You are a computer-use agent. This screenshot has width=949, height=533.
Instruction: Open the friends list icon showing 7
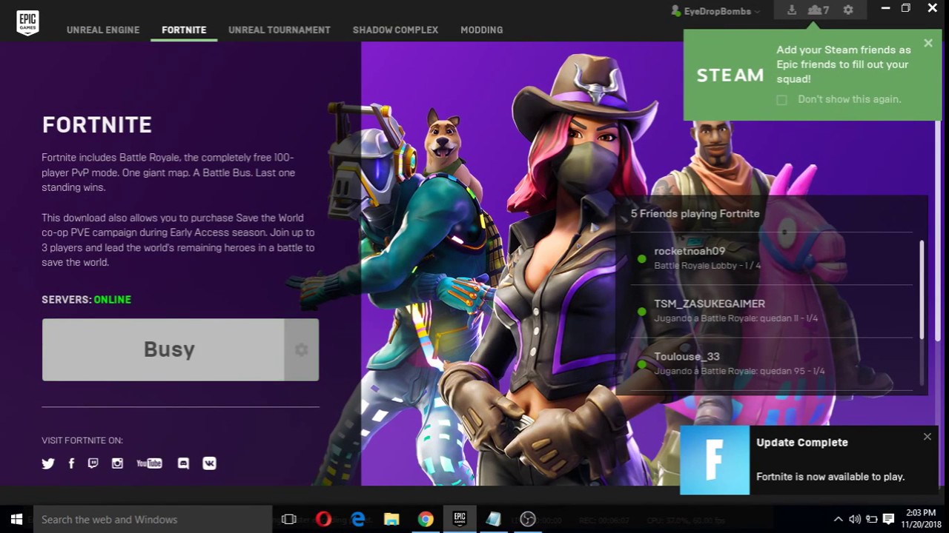[x=818, y=10]
